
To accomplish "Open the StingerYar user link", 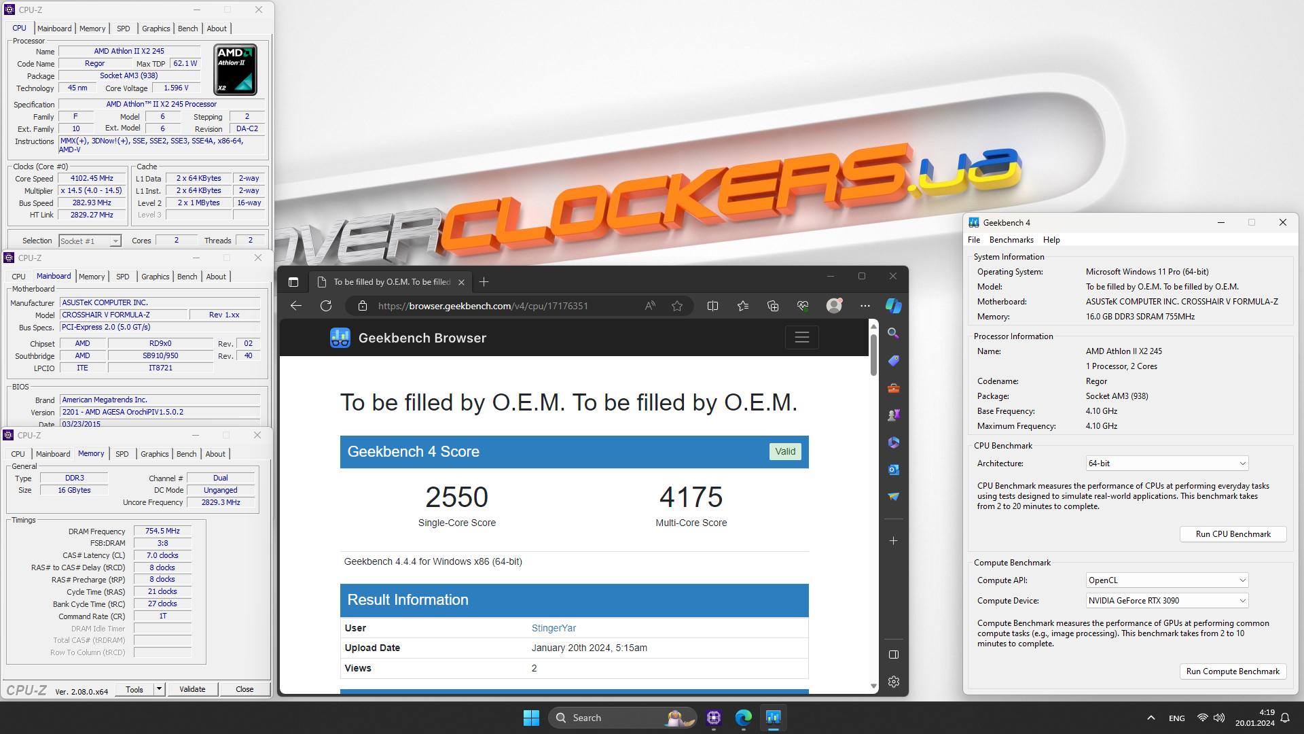I will tap(554, 628).
